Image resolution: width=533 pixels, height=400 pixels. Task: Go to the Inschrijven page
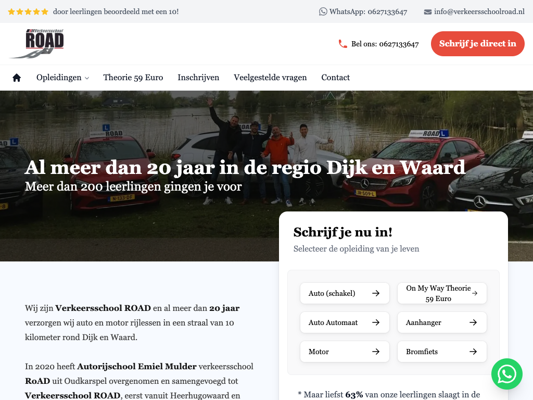click(198, 78)
